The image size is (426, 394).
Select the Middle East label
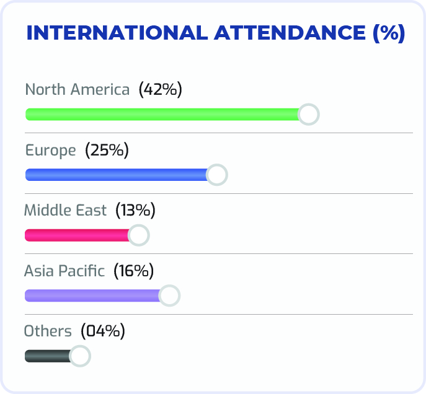point(66,211)
